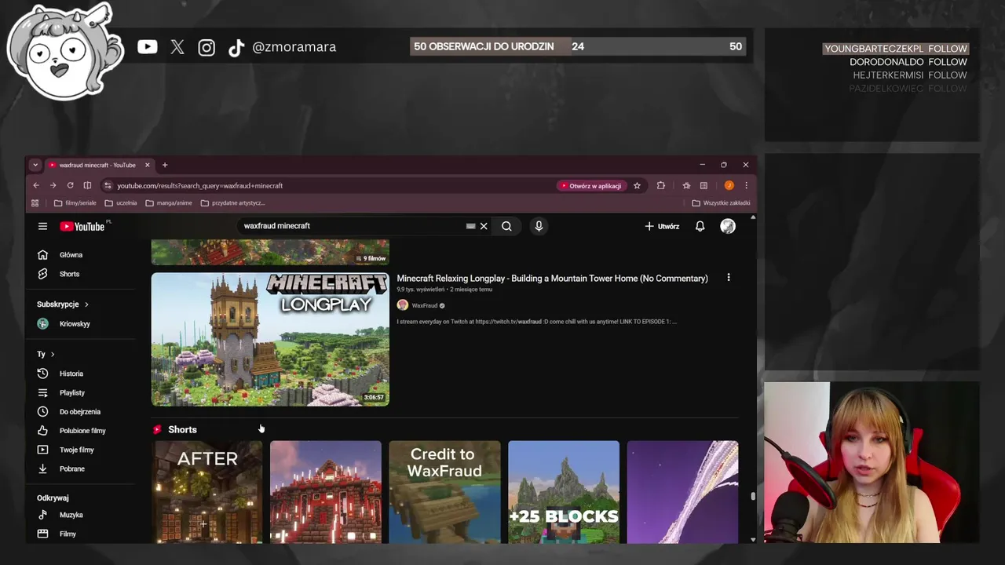
Task: Click the browser page vertical scrollbar thumb
Action: 753,496
